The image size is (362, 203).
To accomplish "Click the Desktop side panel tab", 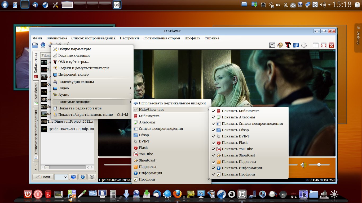I will [358, 38].
